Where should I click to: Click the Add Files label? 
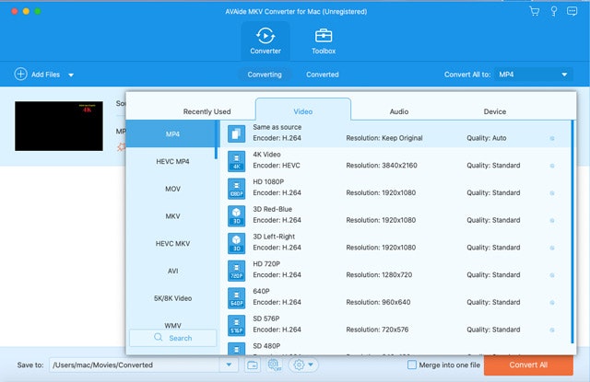[45, 75]
